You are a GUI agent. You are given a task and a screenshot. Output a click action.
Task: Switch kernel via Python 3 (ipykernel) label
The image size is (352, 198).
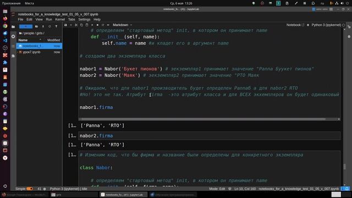tap(326, 25)
